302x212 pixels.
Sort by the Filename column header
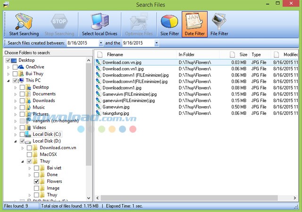pos(115,55)
